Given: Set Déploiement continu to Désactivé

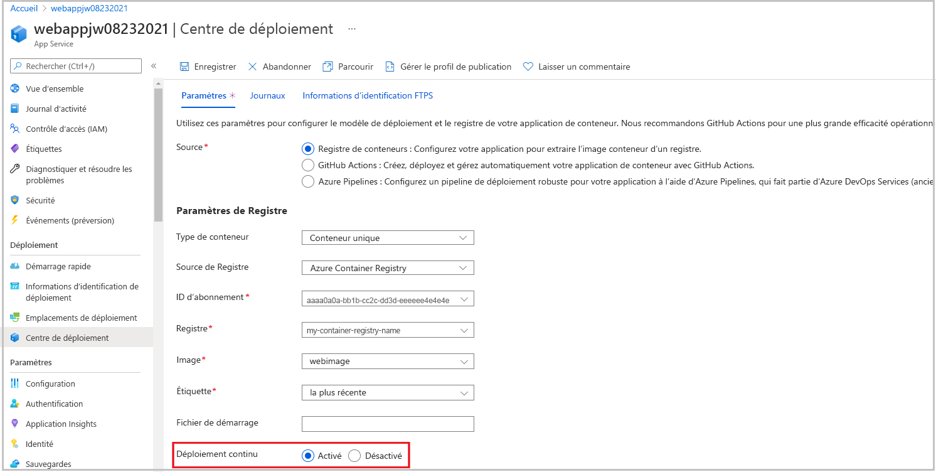Looking at the screenshot, I should pyautogui.click(x=354, y=456).
